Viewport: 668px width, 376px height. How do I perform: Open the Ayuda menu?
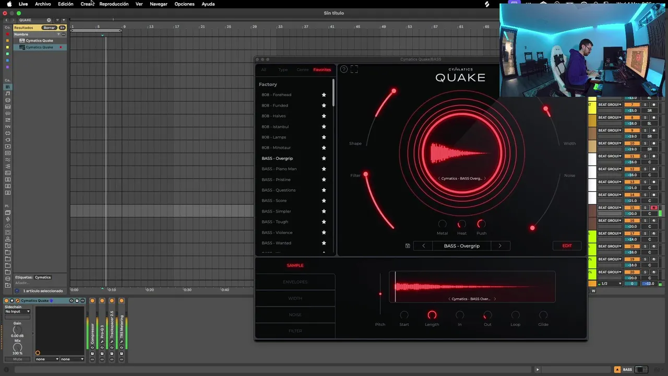coord(208,4)
